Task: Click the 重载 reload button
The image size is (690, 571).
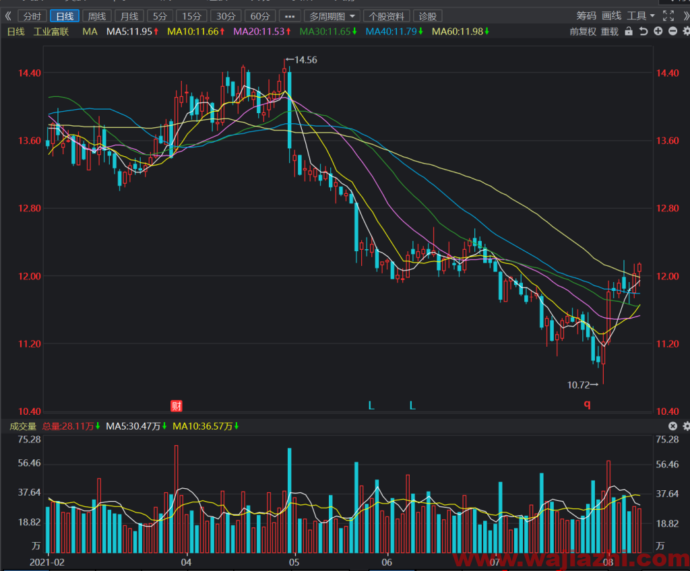Action: (x=609, y=31)
